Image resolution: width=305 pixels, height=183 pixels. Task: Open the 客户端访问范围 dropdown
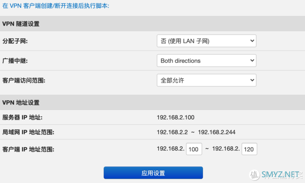coord(207,80)
